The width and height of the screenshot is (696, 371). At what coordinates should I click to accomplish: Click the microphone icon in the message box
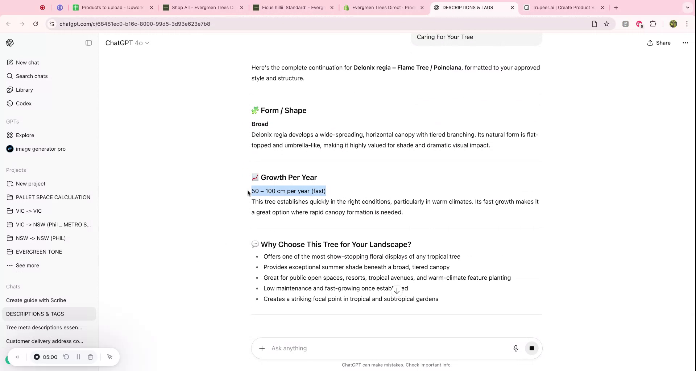coord(515,348)
